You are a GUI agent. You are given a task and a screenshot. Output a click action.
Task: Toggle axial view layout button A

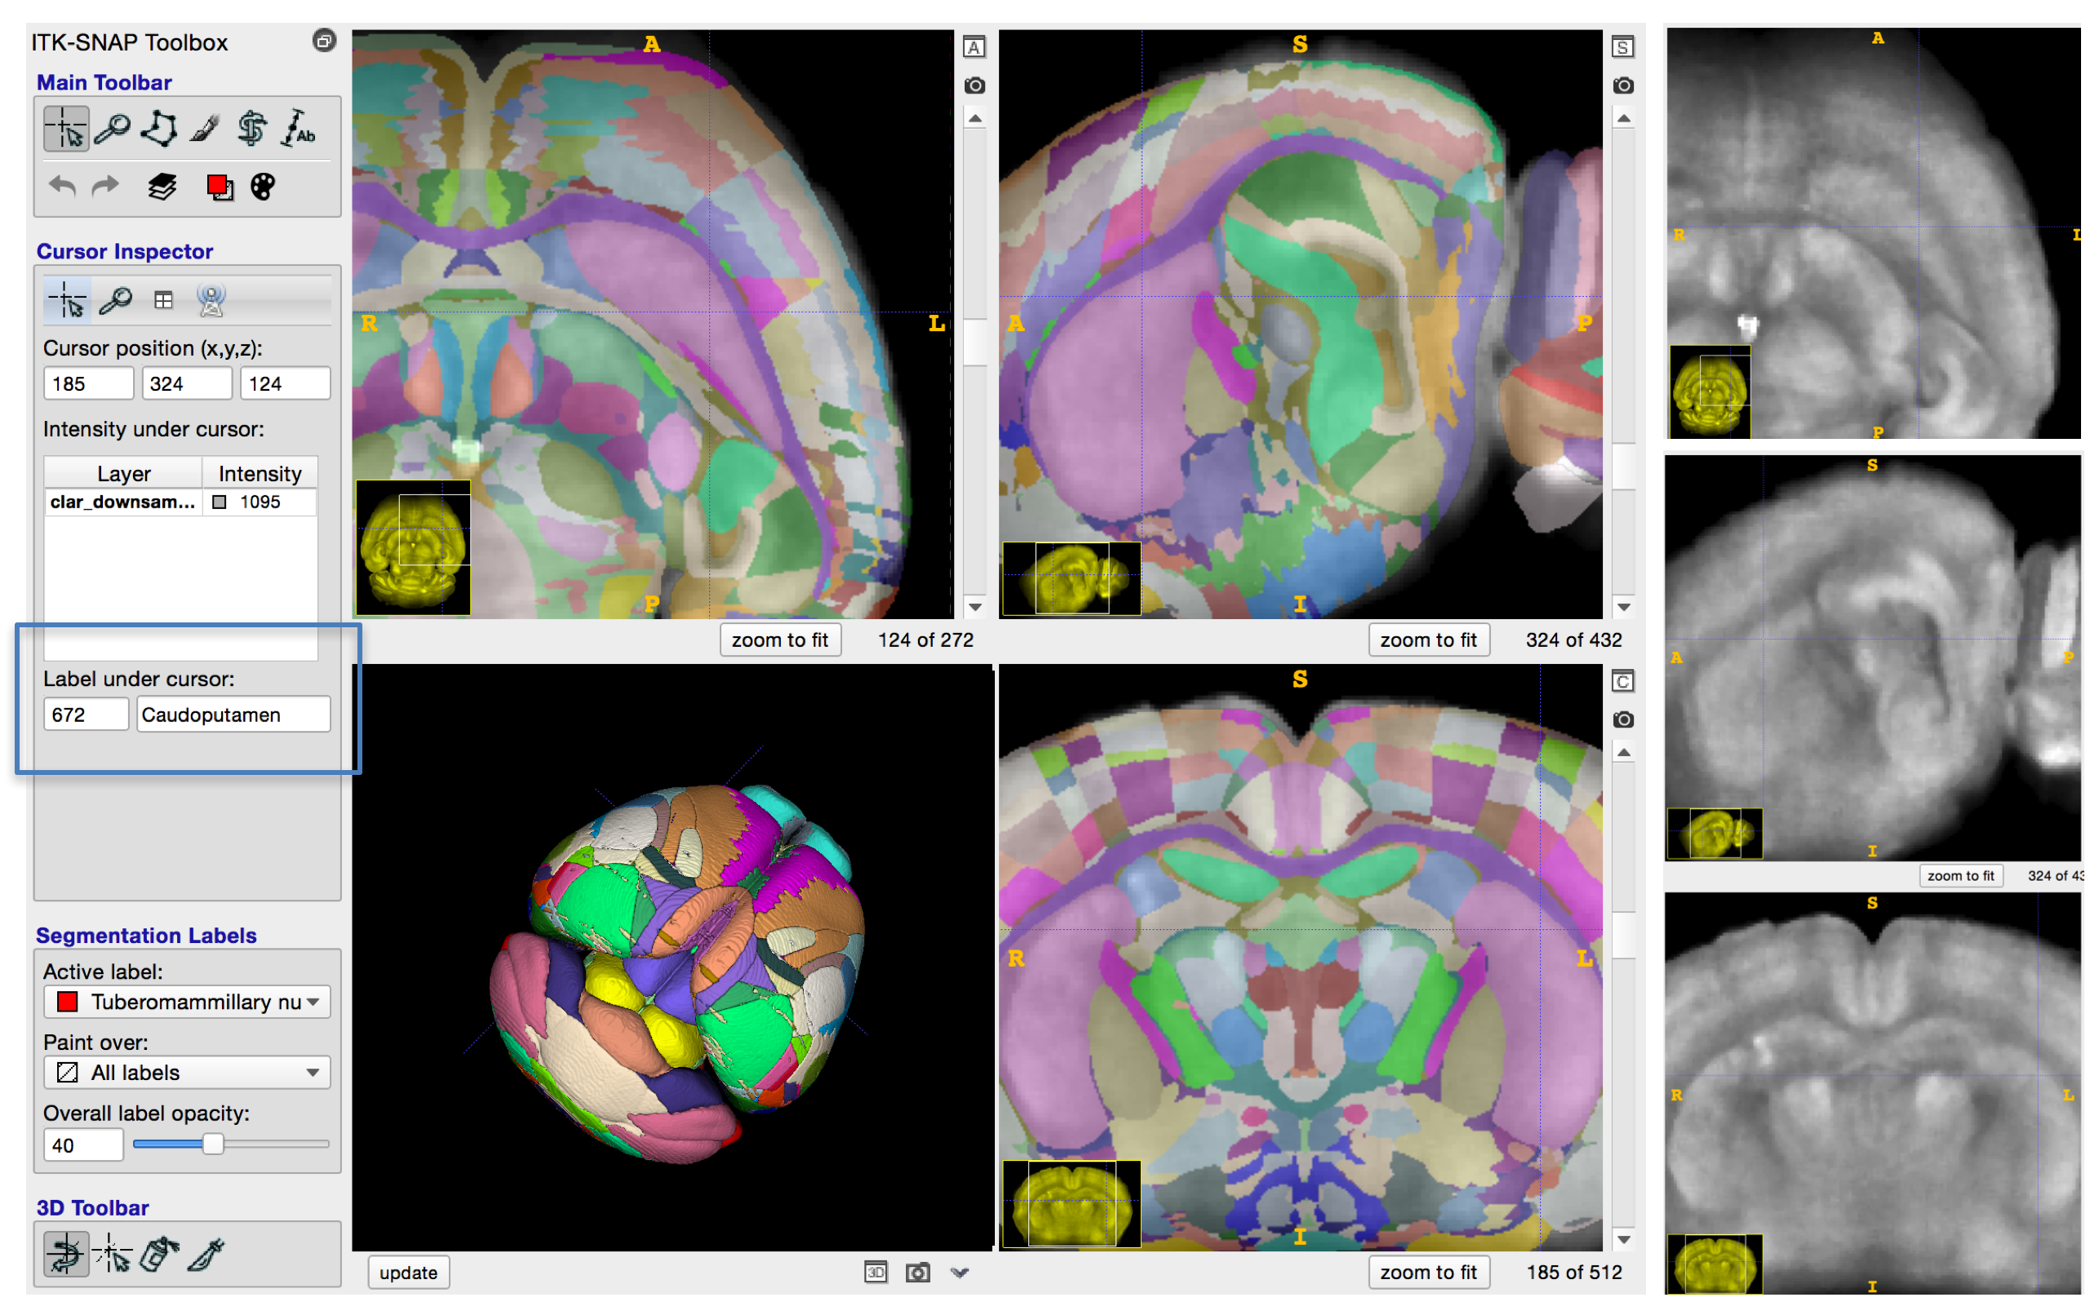(x=974, y=47)
